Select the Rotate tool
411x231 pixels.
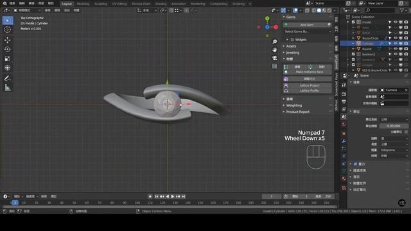pos(8,49)
